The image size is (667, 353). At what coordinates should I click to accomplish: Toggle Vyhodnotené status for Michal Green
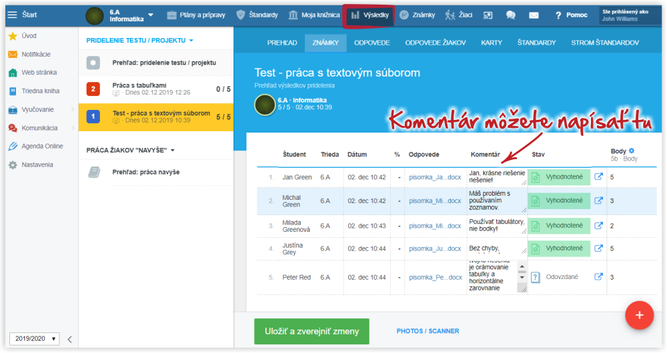click(559, 200)
